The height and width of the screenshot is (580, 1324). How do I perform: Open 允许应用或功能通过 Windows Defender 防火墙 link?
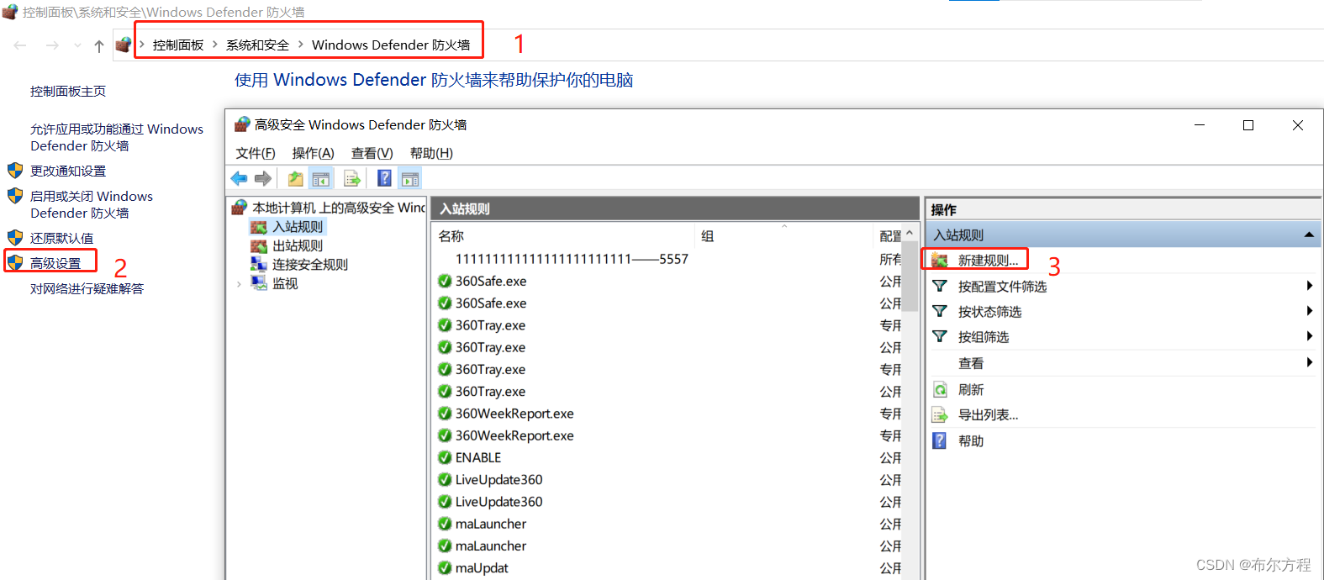pyautogui.click(x=117, y=137)
